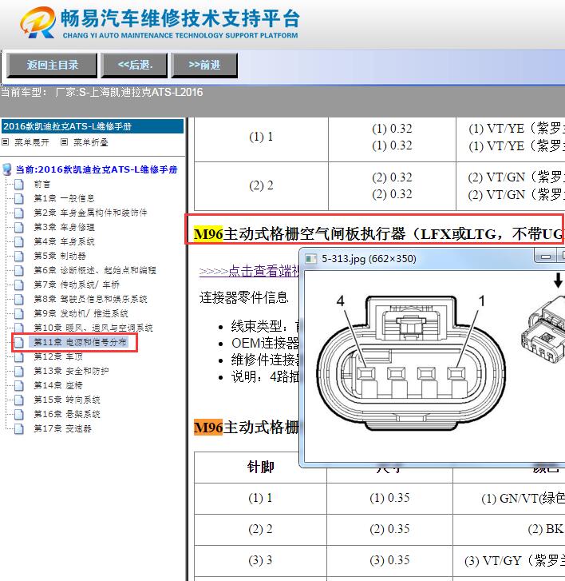Click the page icon beside 第8章

coord(19,299)
